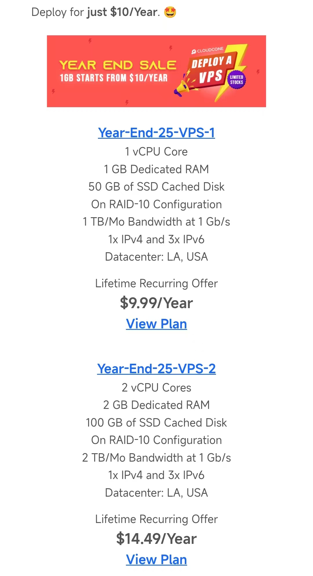The height and width of the screenshot is (576, 313).
Task: Click View Plan under the $9.99/Year price
Action: (x=156, y=324)
